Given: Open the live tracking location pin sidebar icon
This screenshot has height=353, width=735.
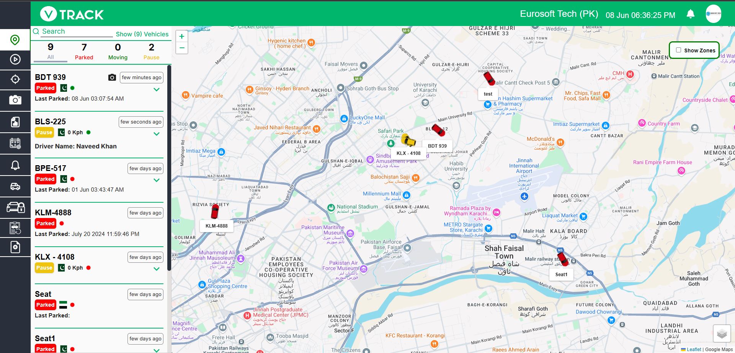Looking at the screenshot, I should pyautogui.click(x=15, y=40).
